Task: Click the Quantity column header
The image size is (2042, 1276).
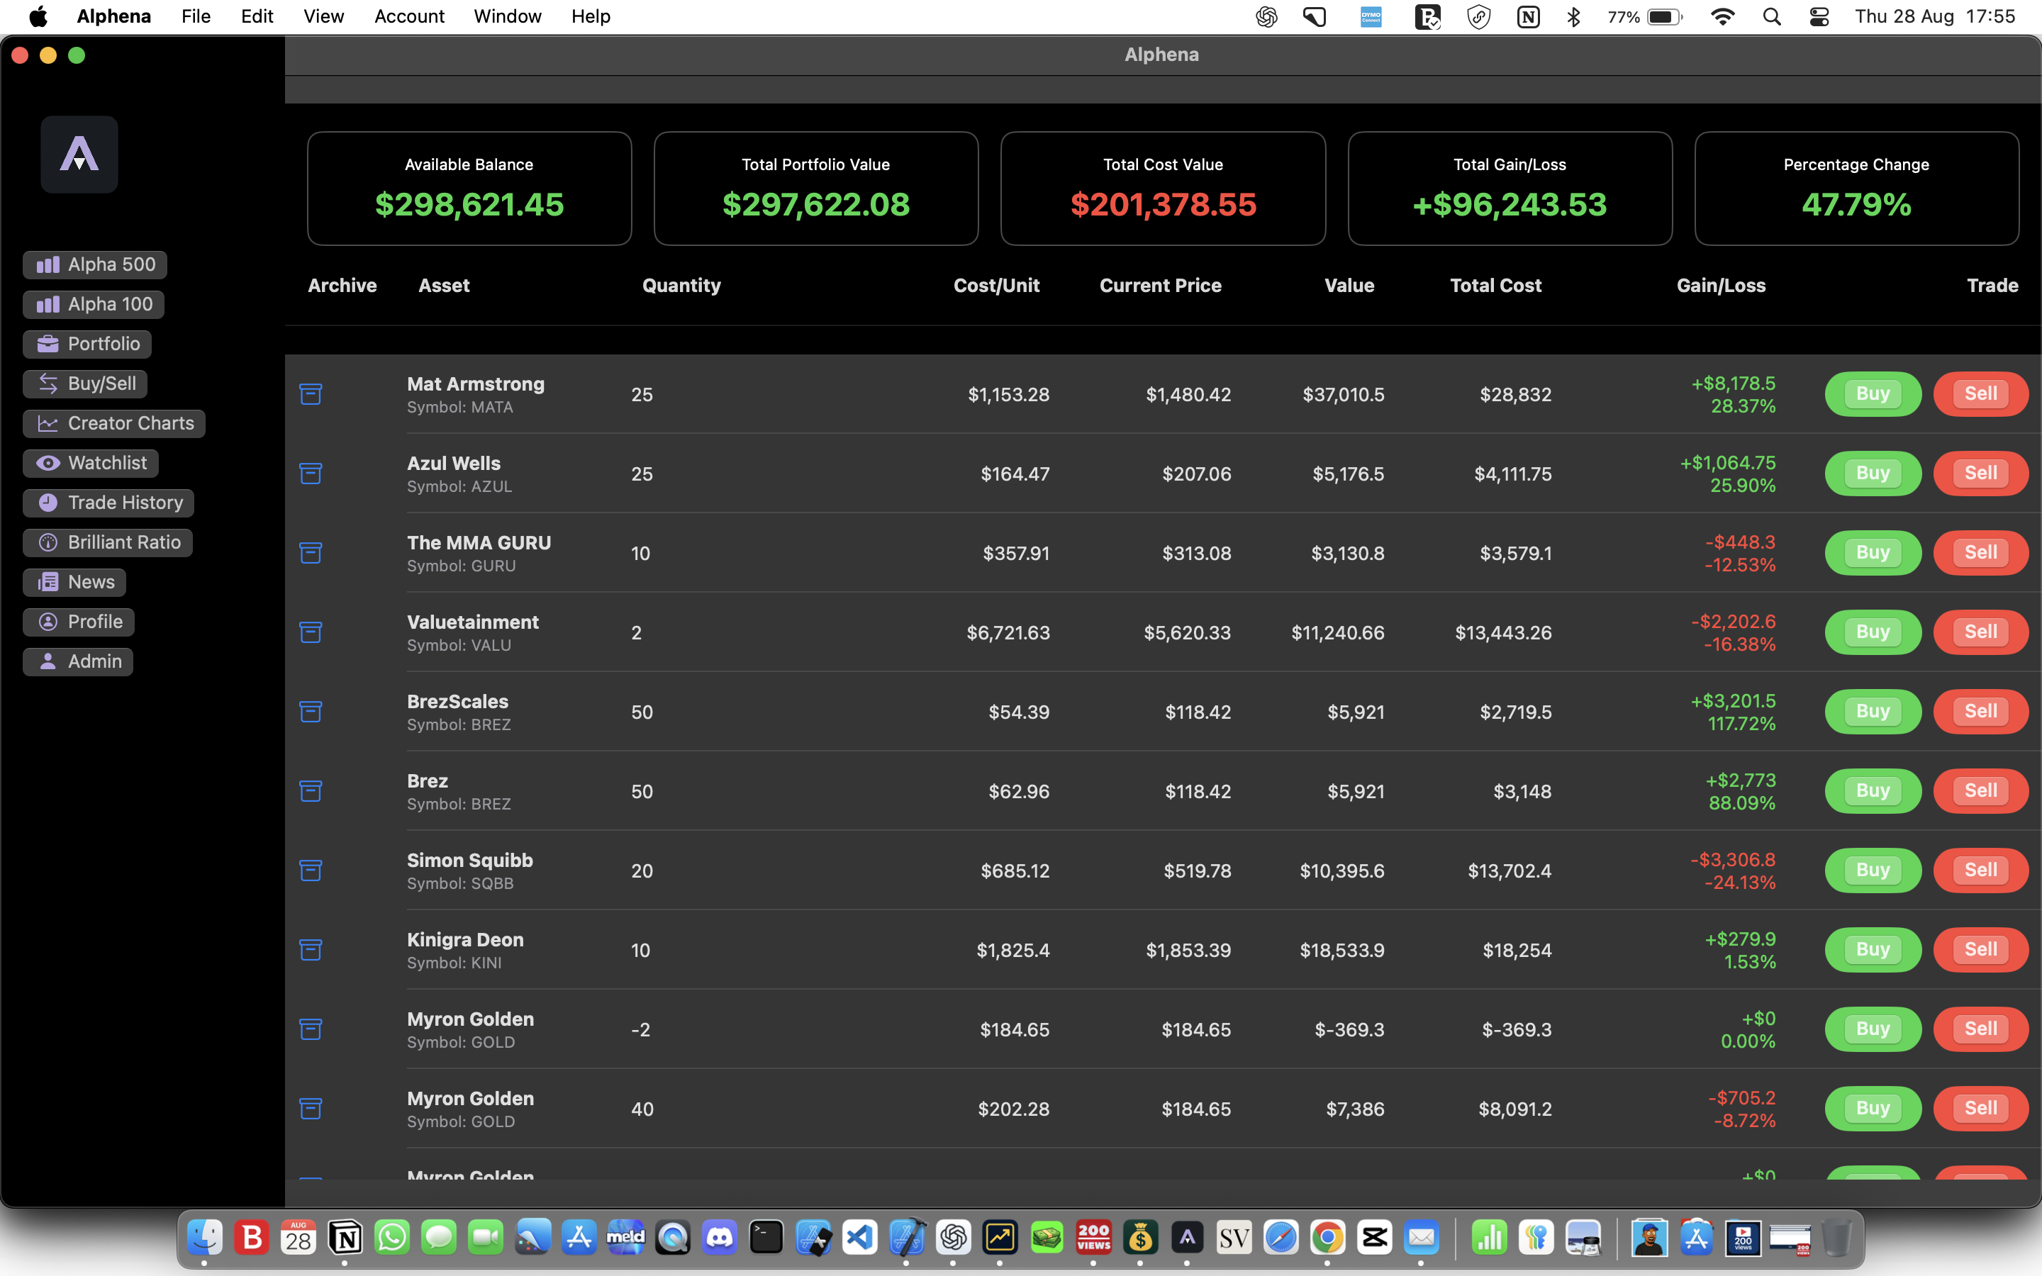Action: tap(682, 286)
